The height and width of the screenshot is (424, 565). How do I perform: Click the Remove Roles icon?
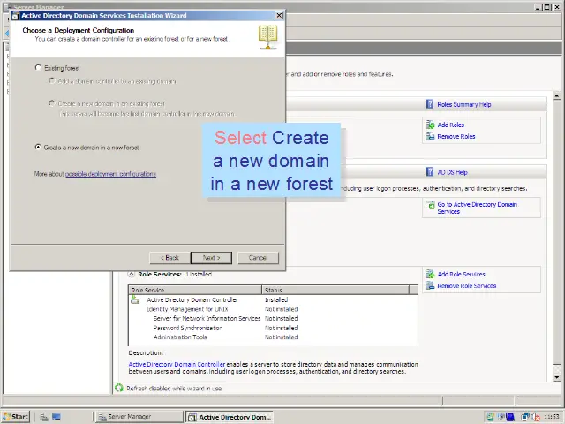pyautogui.click(x=430, y=136)
